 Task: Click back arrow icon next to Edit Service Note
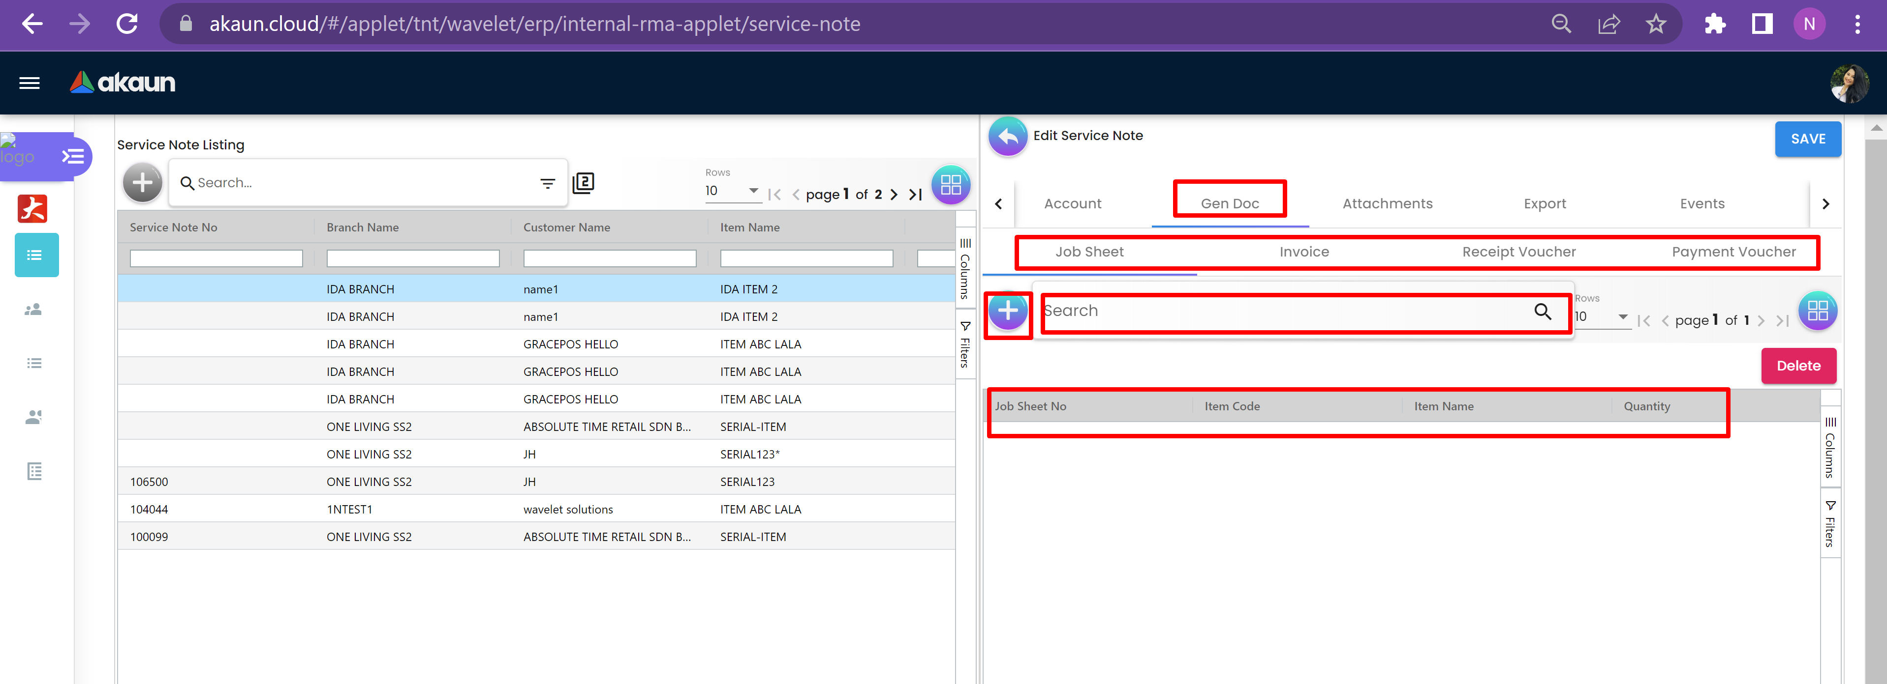point(1008,136)
